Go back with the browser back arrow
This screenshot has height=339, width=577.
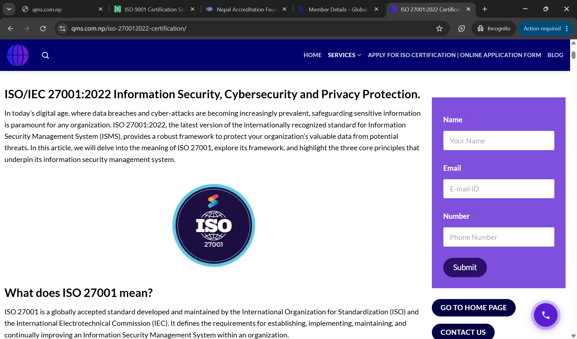[x=11, y=29]
